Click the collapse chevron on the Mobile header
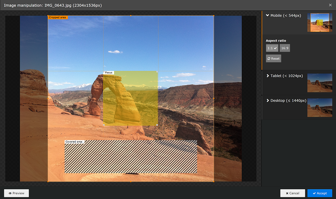336x199 pixels. point(267,15)
